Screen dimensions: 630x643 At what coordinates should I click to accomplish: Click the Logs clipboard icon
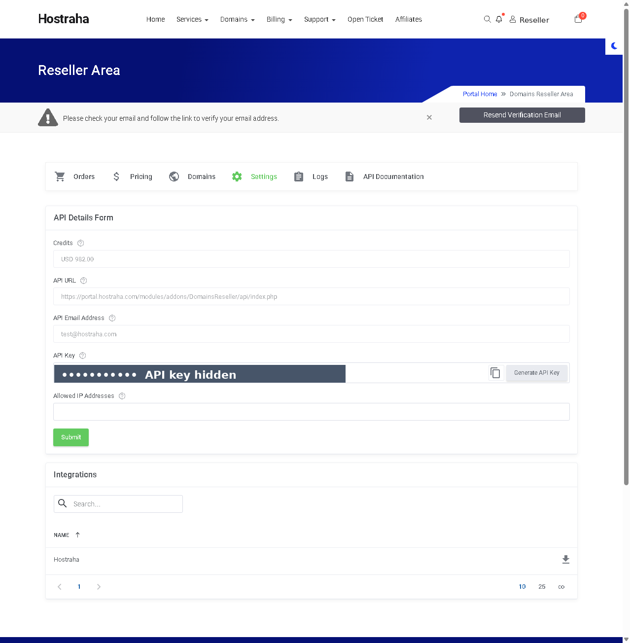pyautogui.click(x=299, y=177)
